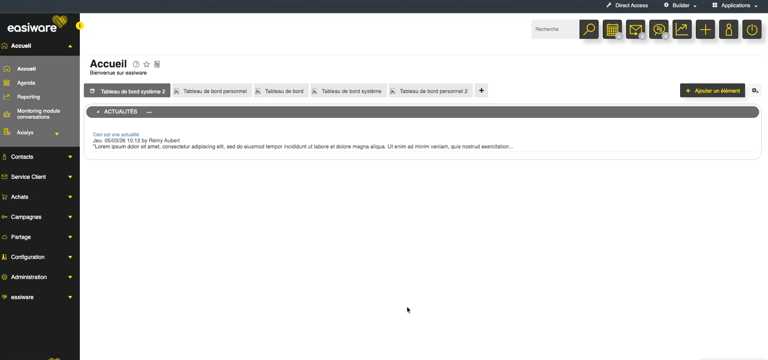Open the calendar icon in top toolbar
The width and height of the screenshot is (768, 360).
[x=612, y=29]
